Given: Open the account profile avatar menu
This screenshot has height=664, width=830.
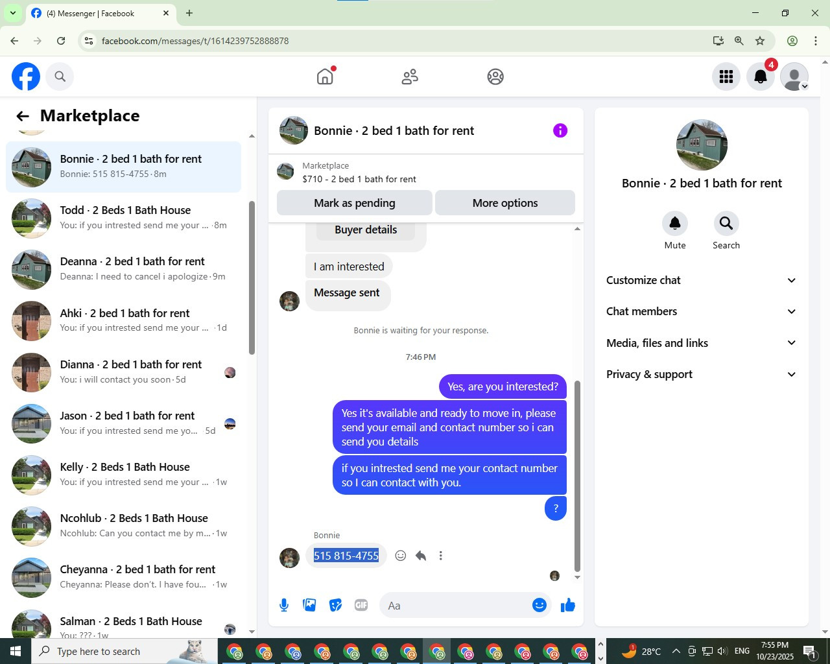Looking at the screenshot, I should [x=794, y=77].
